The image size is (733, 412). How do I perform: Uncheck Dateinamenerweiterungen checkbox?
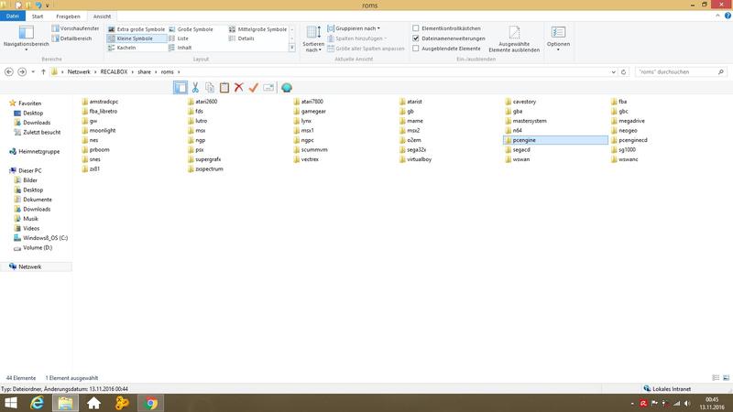click(x=416, y=38)
